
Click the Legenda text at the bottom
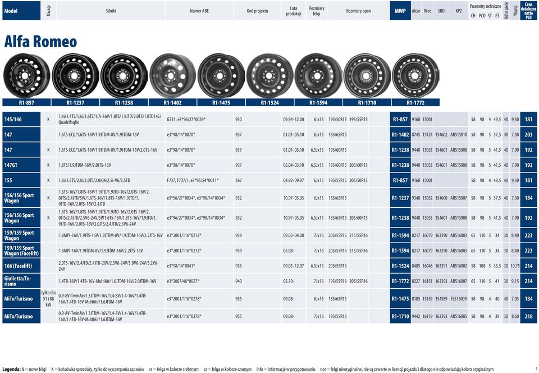coord(248,369)
